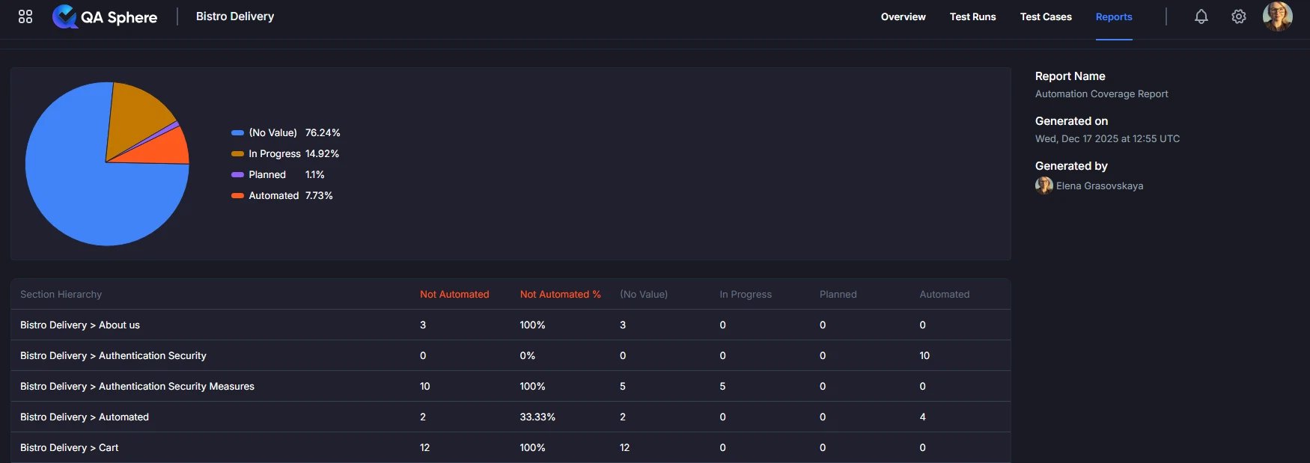1310x463 pixels.
Task: Sort by Automated column header
Action: click(x=944, y=294)
